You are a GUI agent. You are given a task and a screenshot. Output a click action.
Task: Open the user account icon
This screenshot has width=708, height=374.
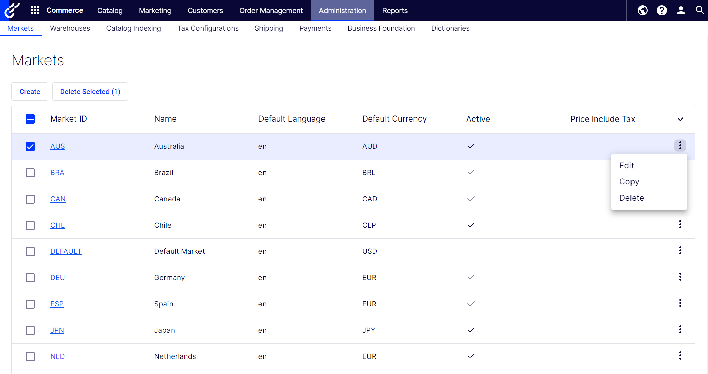tap(681, 10)
